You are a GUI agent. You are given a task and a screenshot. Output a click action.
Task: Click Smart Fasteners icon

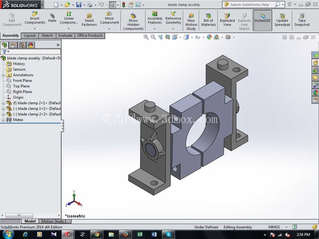[x=89, y=20]
